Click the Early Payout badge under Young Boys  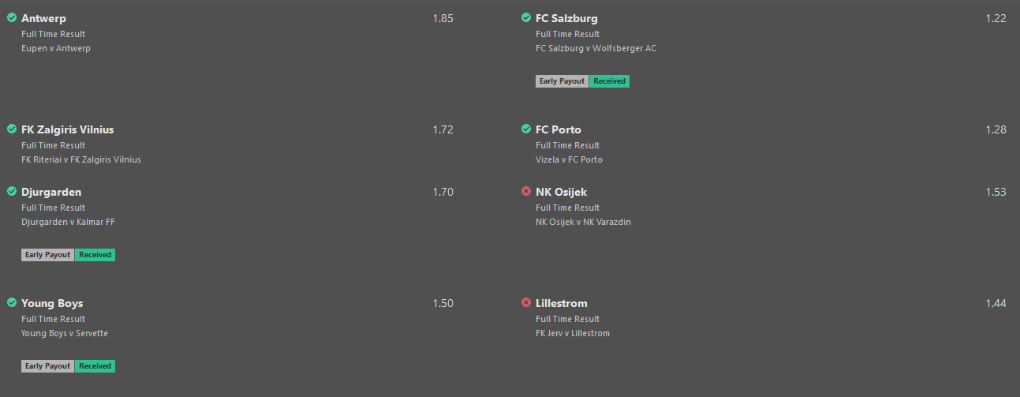pyautogui.click(x=48, y=366)
